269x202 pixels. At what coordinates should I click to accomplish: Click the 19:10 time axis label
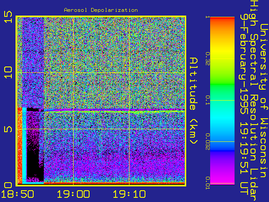129,194
